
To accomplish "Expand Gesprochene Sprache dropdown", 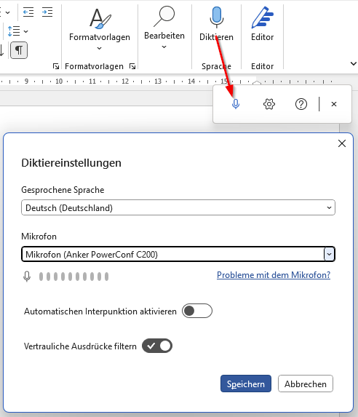I will coord(178,207).
